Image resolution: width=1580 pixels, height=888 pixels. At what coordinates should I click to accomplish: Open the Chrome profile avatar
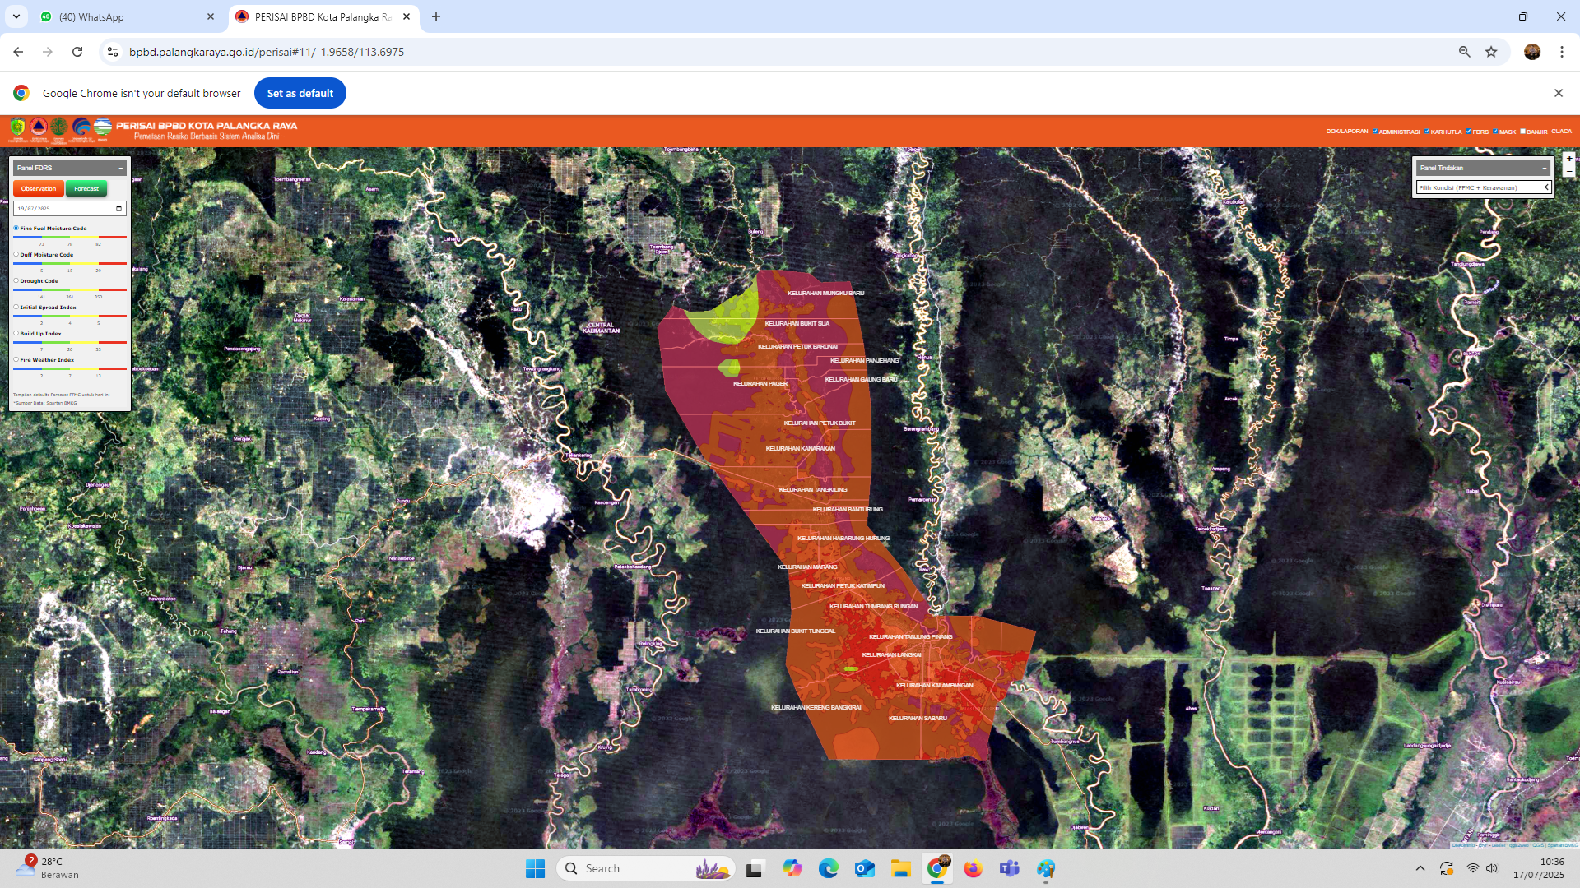point(1532,52)
